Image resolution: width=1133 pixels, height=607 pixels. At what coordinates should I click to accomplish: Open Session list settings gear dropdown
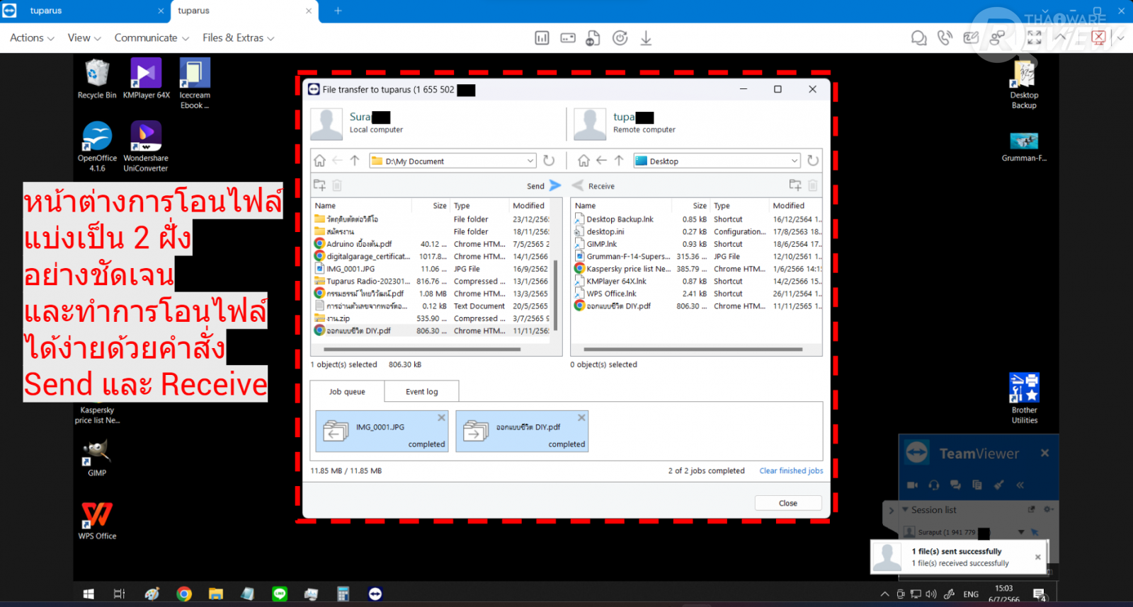1049,509
